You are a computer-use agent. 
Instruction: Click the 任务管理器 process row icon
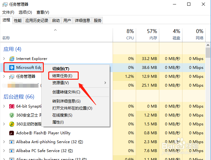pos(12,77)
